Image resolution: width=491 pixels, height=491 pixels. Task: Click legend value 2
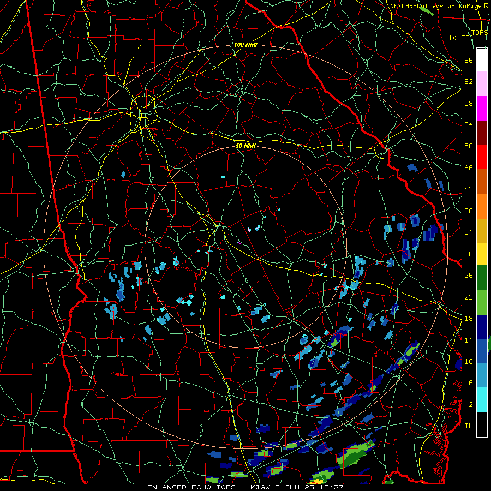click(x=471, y=405)
